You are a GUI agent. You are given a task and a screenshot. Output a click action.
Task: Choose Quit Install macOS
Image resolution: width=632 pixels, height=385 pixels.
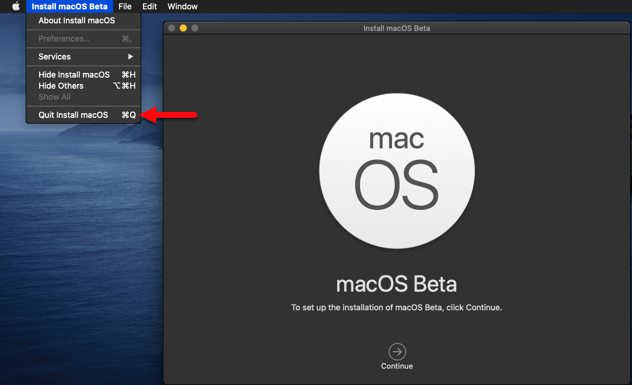tap(83, 115)
